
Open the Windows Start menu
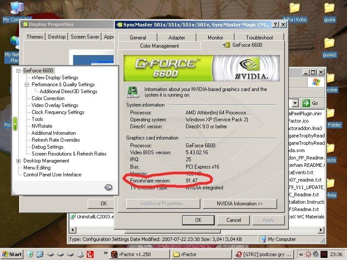[x=12, y=254]
